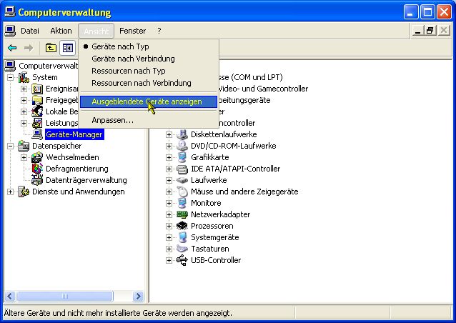Click the inner MDI minimize button

[x=417, y=31]
